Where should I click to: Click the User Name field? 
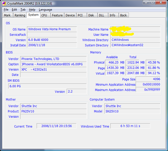coord(135,35)
